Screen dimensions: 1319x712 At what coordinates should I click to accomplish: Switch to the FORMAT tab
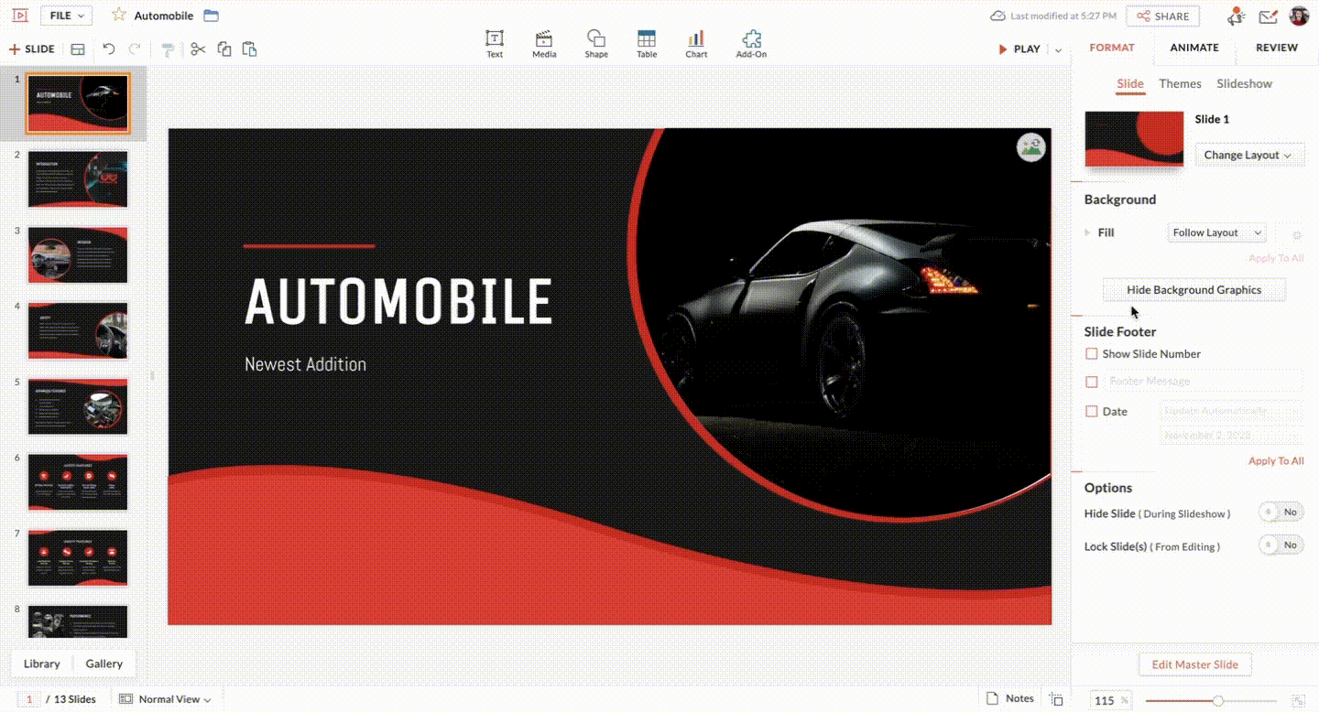[1112, 48]
